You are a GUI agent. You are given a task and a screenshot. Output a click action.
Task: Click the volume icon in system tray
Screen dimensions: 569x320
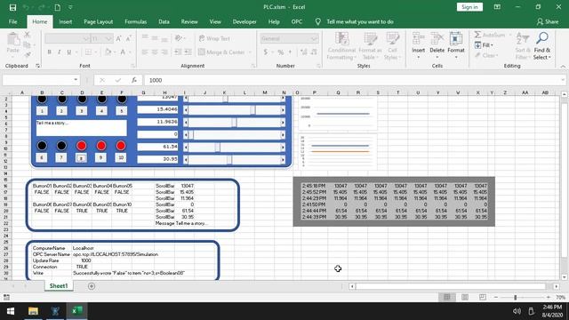[517, 311]
